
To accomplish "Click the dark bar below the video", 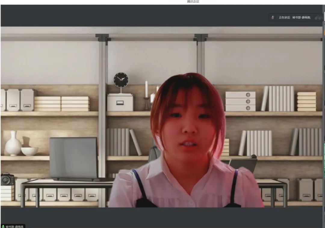I will 162,217.
